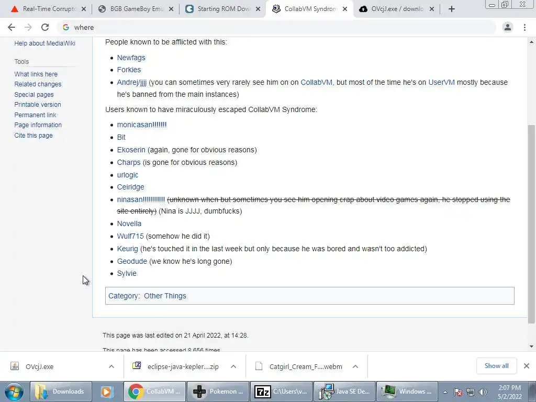Expand options for OVcjJ.exe download
Image resolution: width=536 pixels, height=402 pixels.
[x=111, y=367]
